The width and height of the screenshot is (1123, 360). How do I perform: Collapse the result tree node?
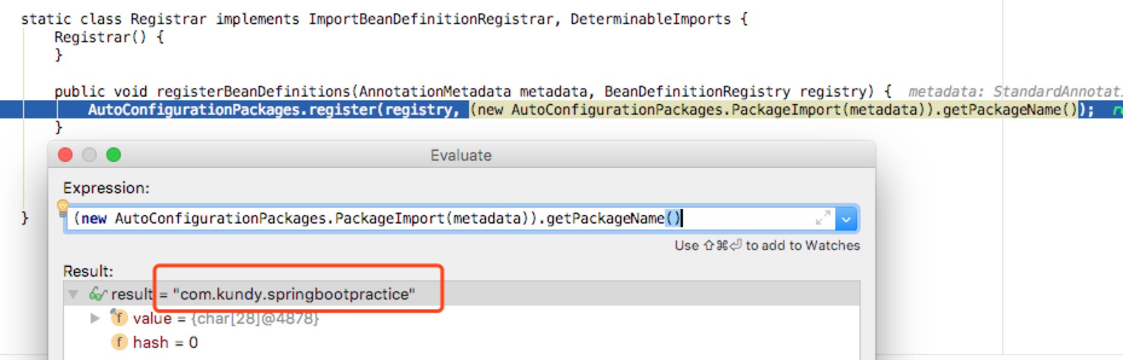pyautogui.click(x=74, y=294)
